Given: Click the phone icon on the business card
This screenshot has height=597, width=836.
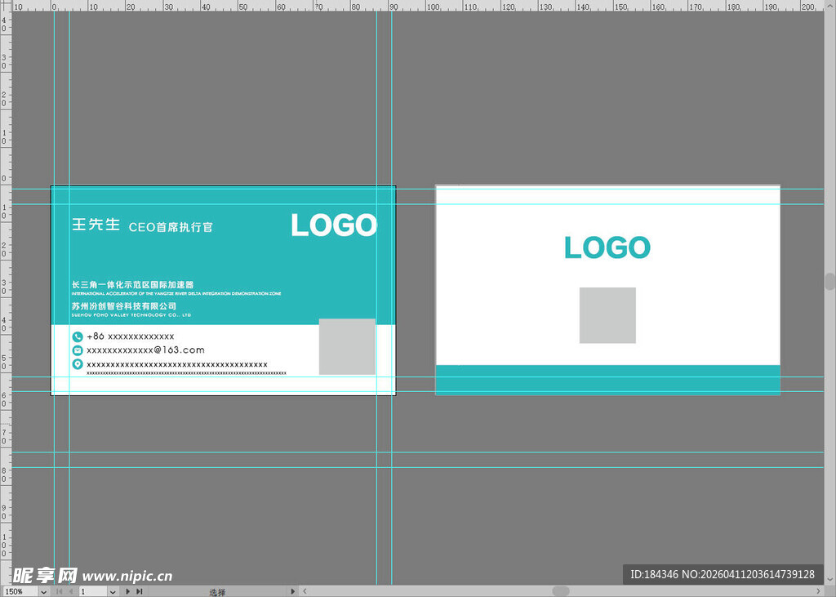Looking at the screenshot, I should (78, 336).
